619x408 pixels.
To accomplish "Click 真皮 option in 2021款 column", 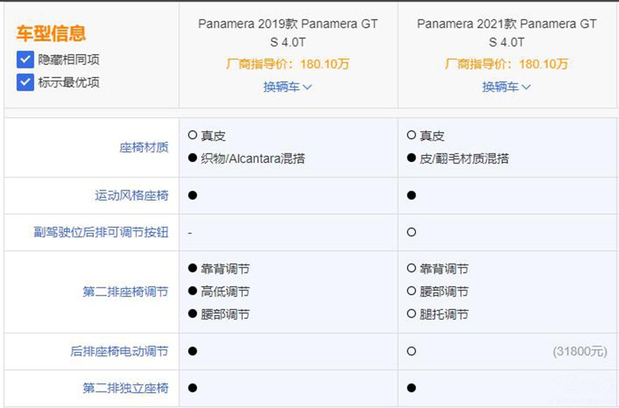I will 432,136.
